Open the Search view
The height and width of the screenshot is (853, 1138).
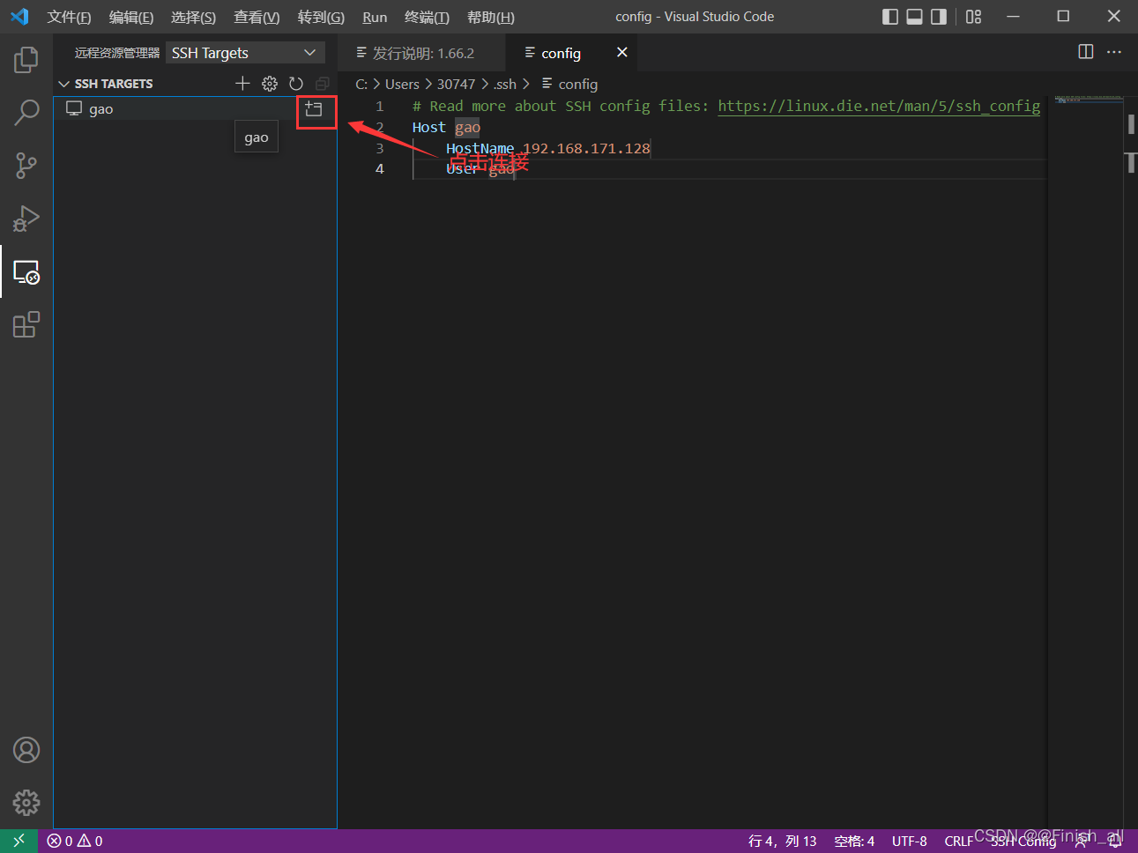tap(26, 113)
